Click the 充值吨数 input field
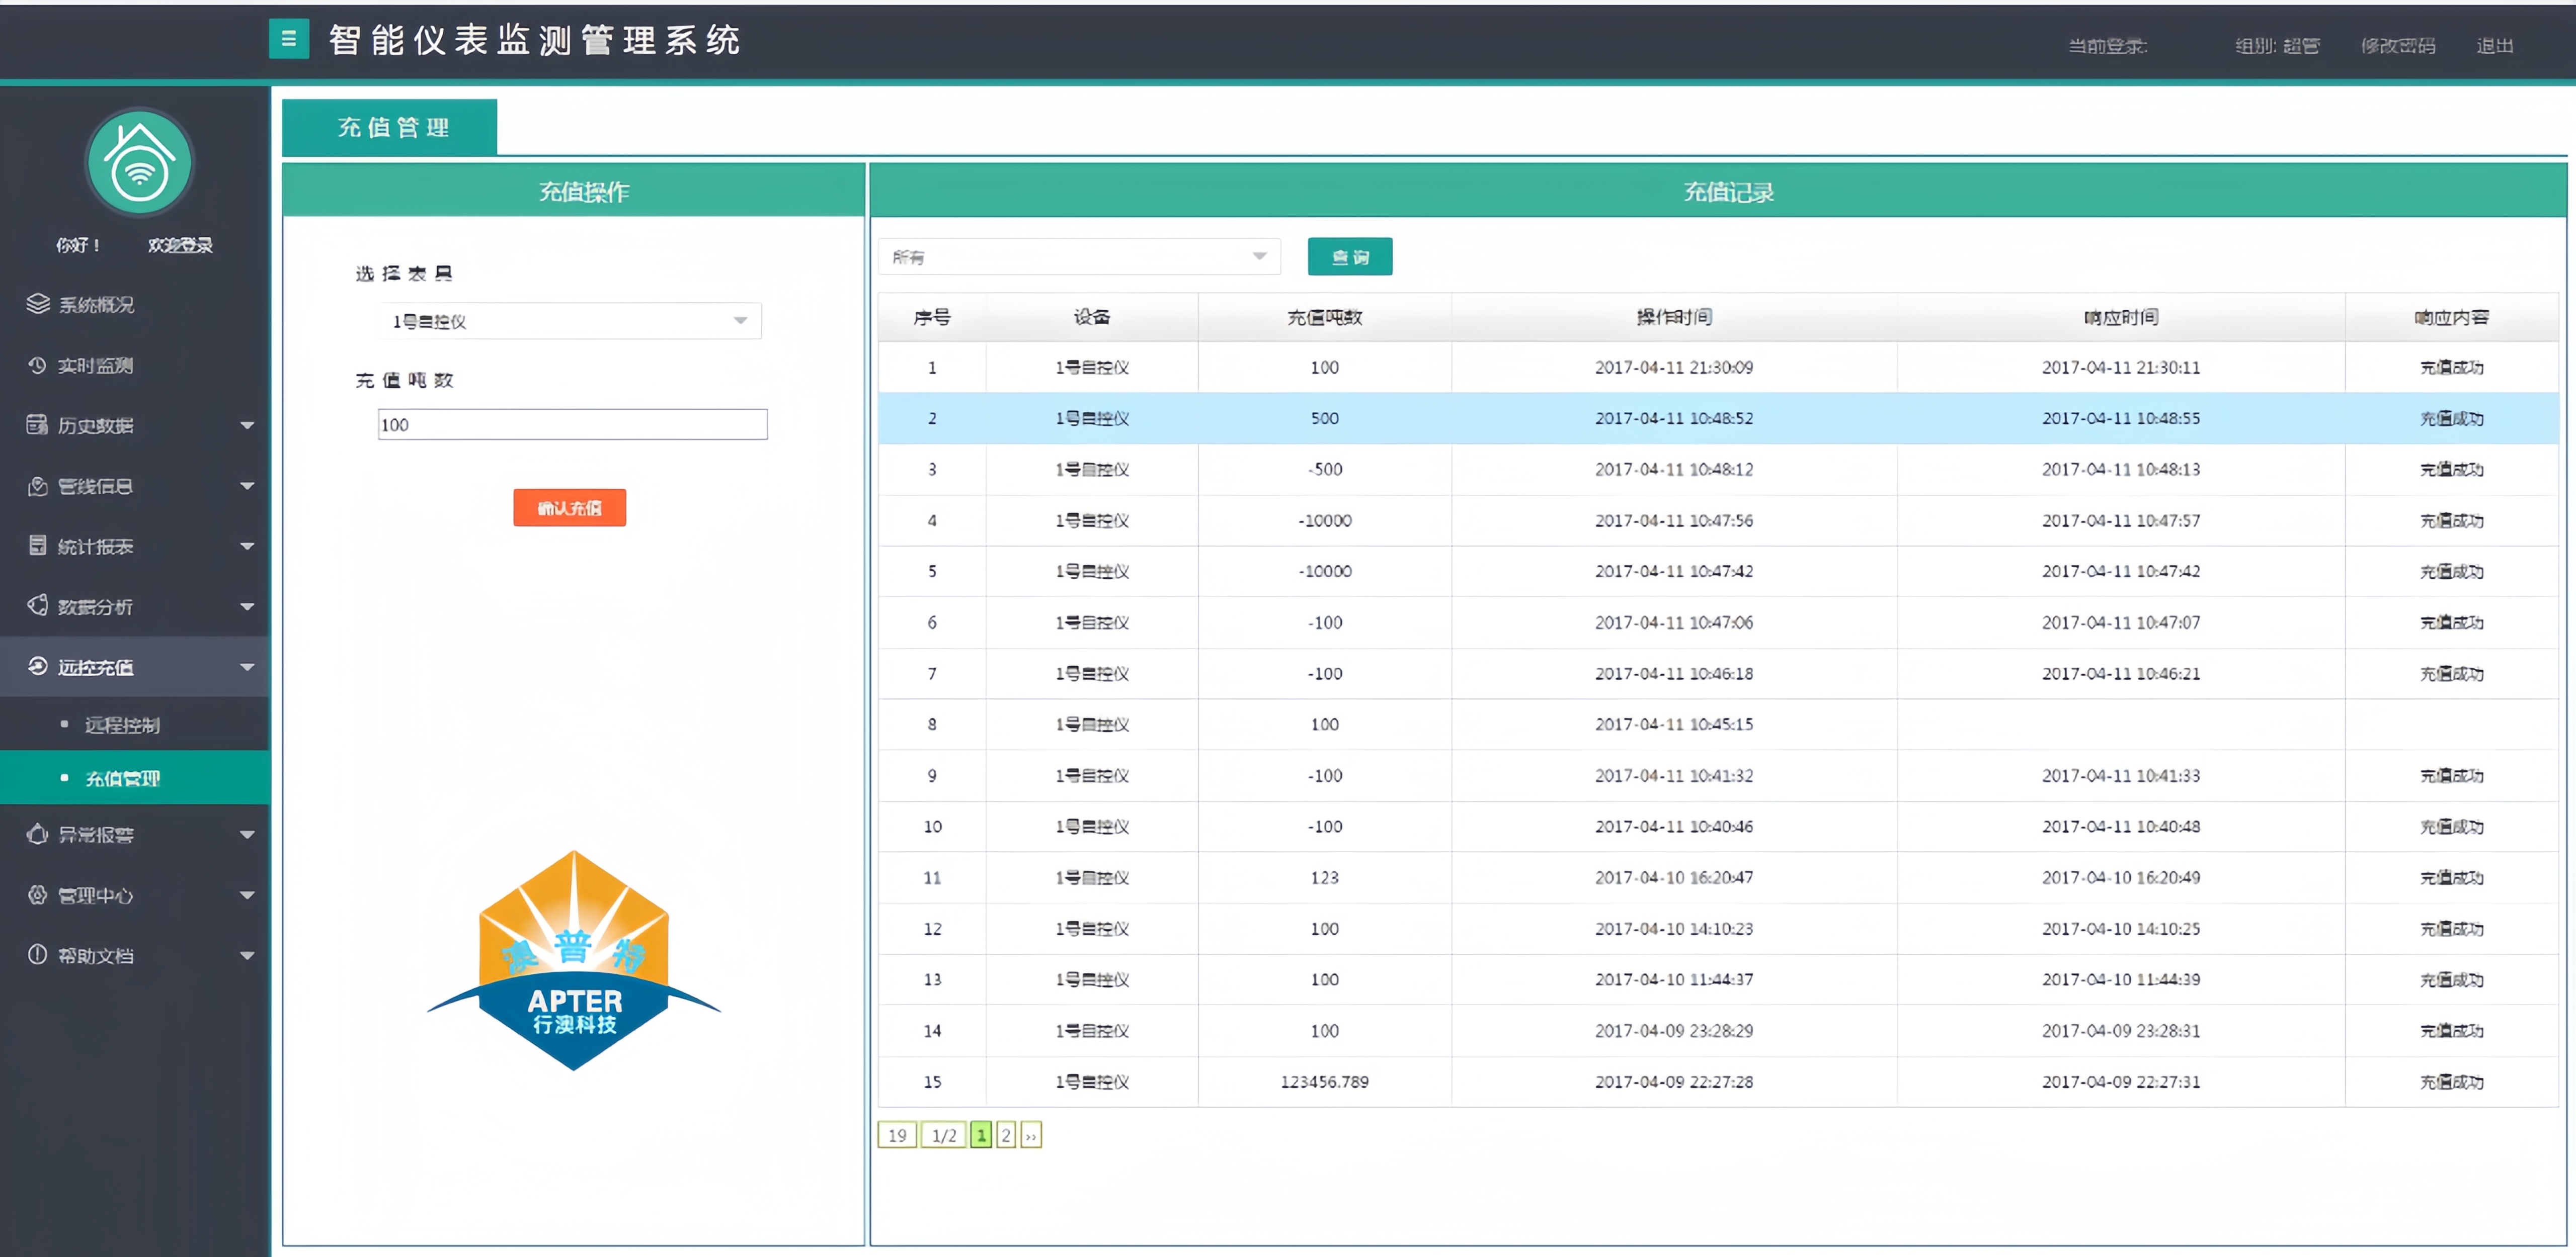This screenshot has height=1257, width=2576. click(x=573, y=425)
